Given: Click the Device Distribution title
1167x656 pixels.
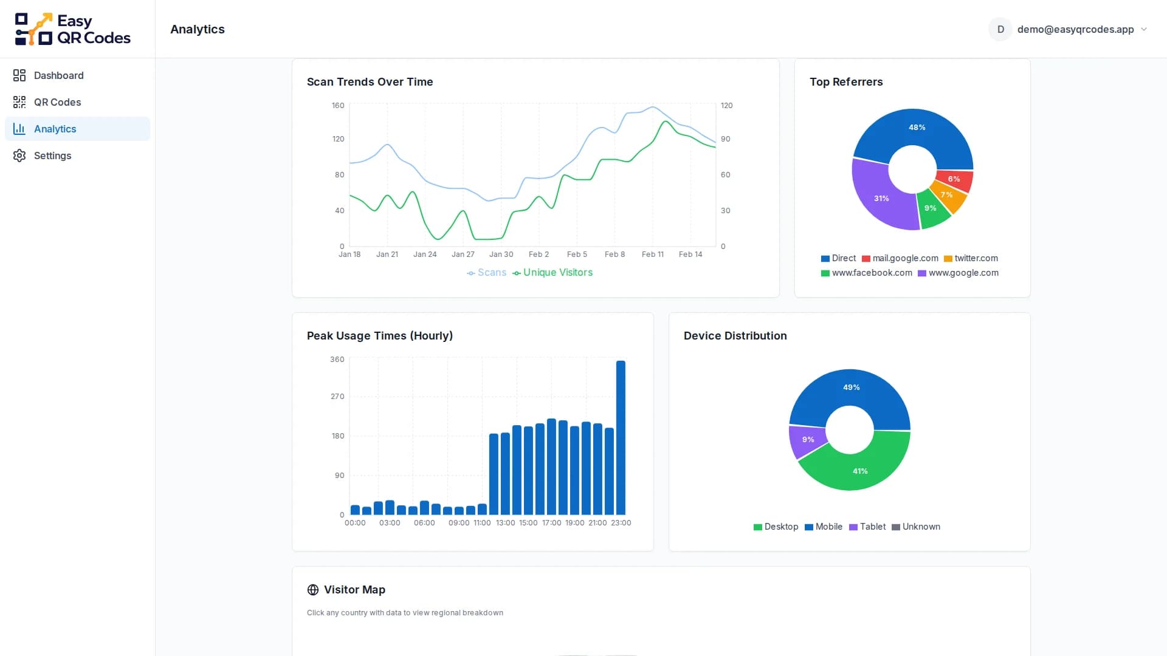Looking at the screenshot, I should tap(735, 336).
